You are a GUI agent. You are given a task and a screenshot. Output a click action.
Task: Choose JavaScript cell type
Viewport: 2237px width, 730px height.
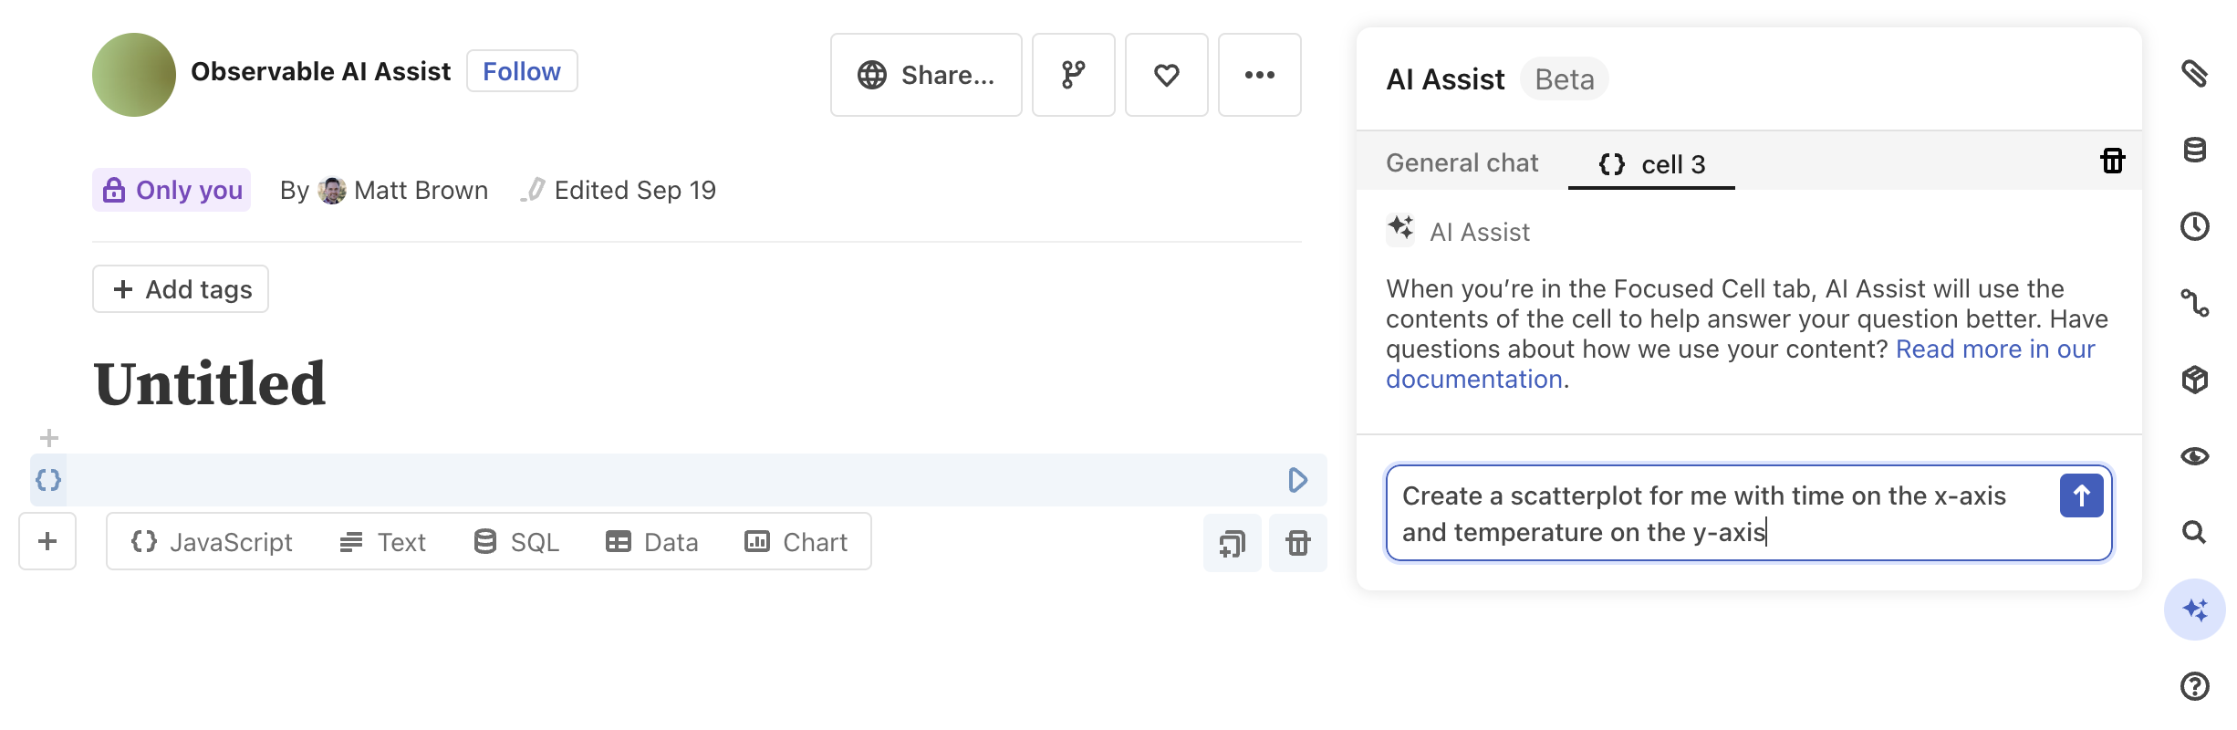click(212, 542)
